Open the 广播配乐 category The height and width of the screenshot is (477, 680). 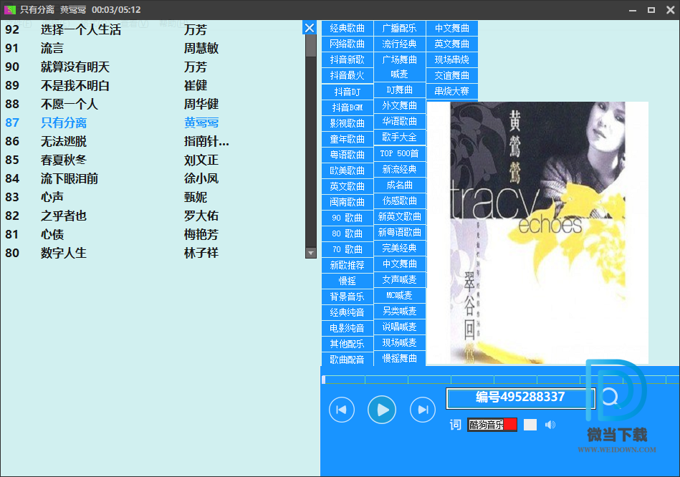tap(399, 28)
